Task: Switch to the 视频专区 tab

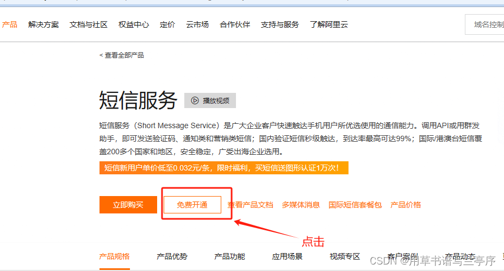Action: 345,256
